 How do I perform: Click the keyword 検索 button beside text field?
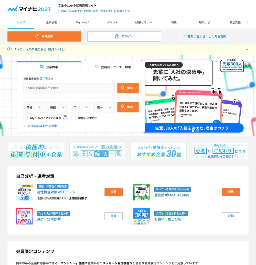coord(128,88)
